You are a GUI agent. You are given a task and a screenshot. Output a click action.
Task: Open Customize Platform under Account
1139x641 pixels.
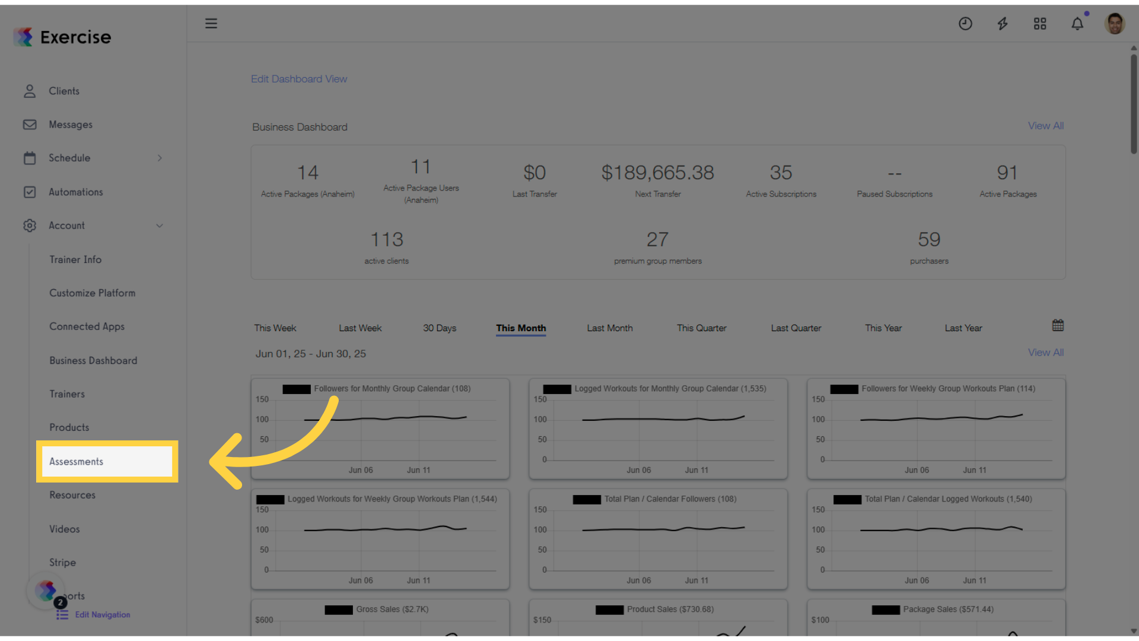93,293
